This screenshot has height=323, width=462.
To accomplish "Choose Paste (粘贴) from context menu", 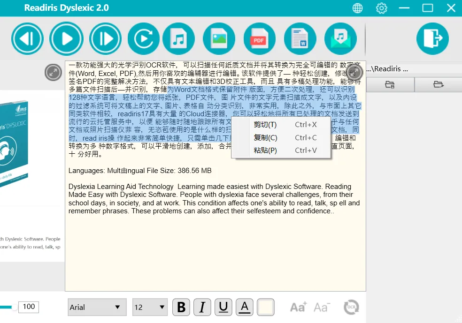I will click(x=281, y=150).
